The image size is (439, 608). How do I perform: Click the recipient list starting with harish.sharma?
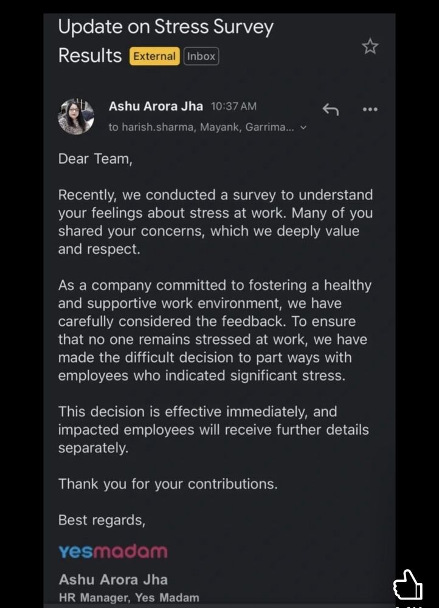coord(202,128)
